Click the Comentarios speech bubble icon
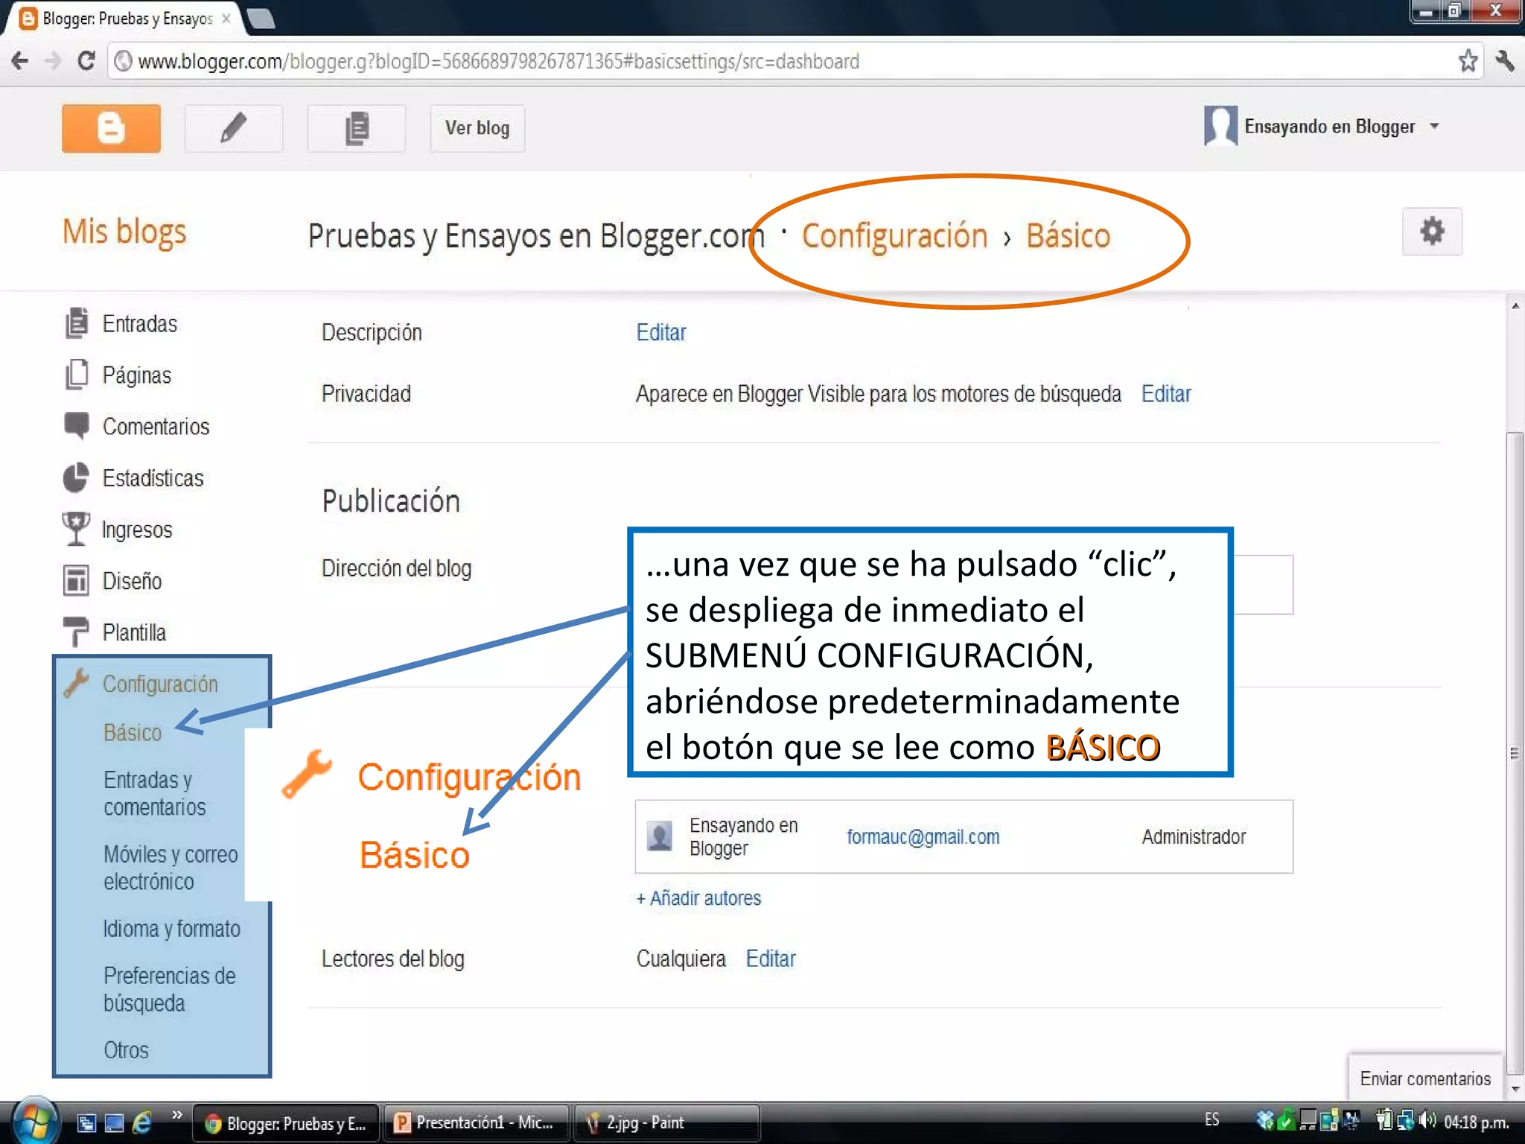 (77, 425)
